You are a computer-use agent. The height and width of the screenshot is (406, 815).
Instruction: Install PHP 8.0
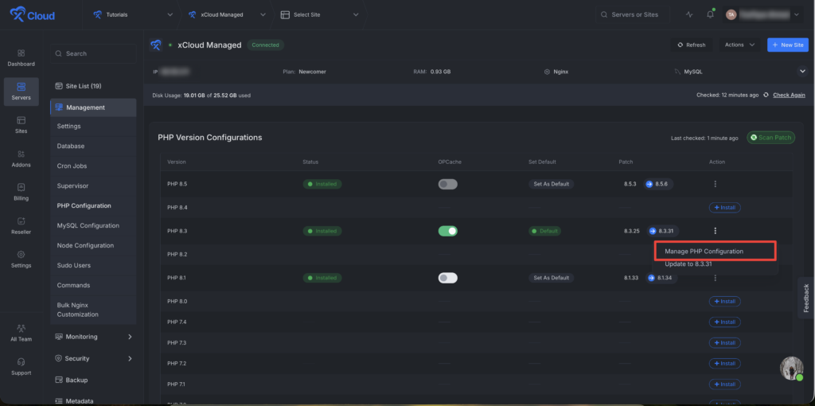(724, 302)
